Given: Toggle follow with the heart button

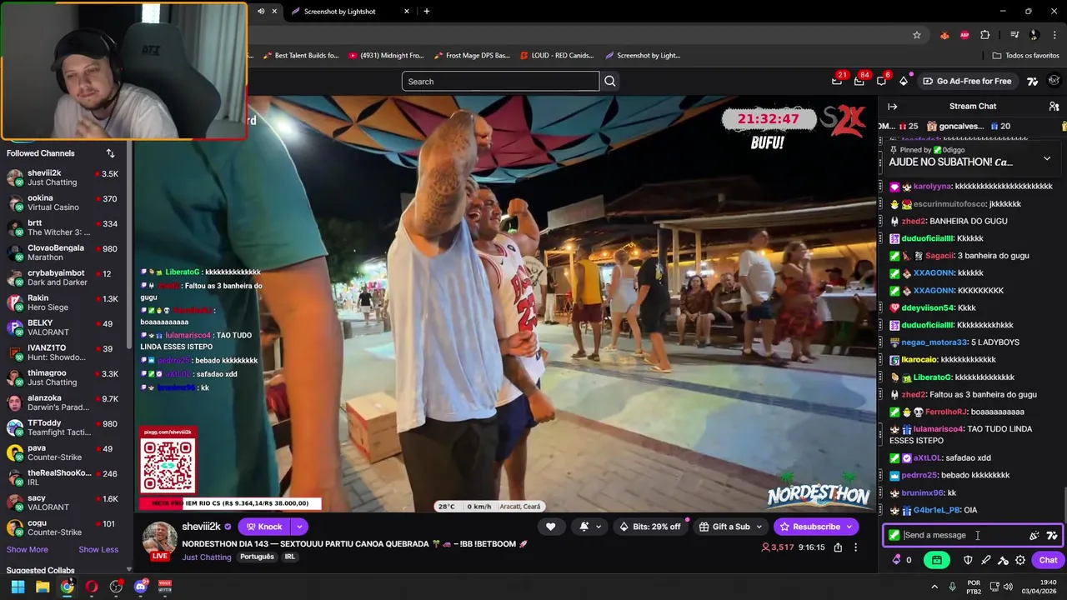Looking at the screenshot, I should [550, 527].
